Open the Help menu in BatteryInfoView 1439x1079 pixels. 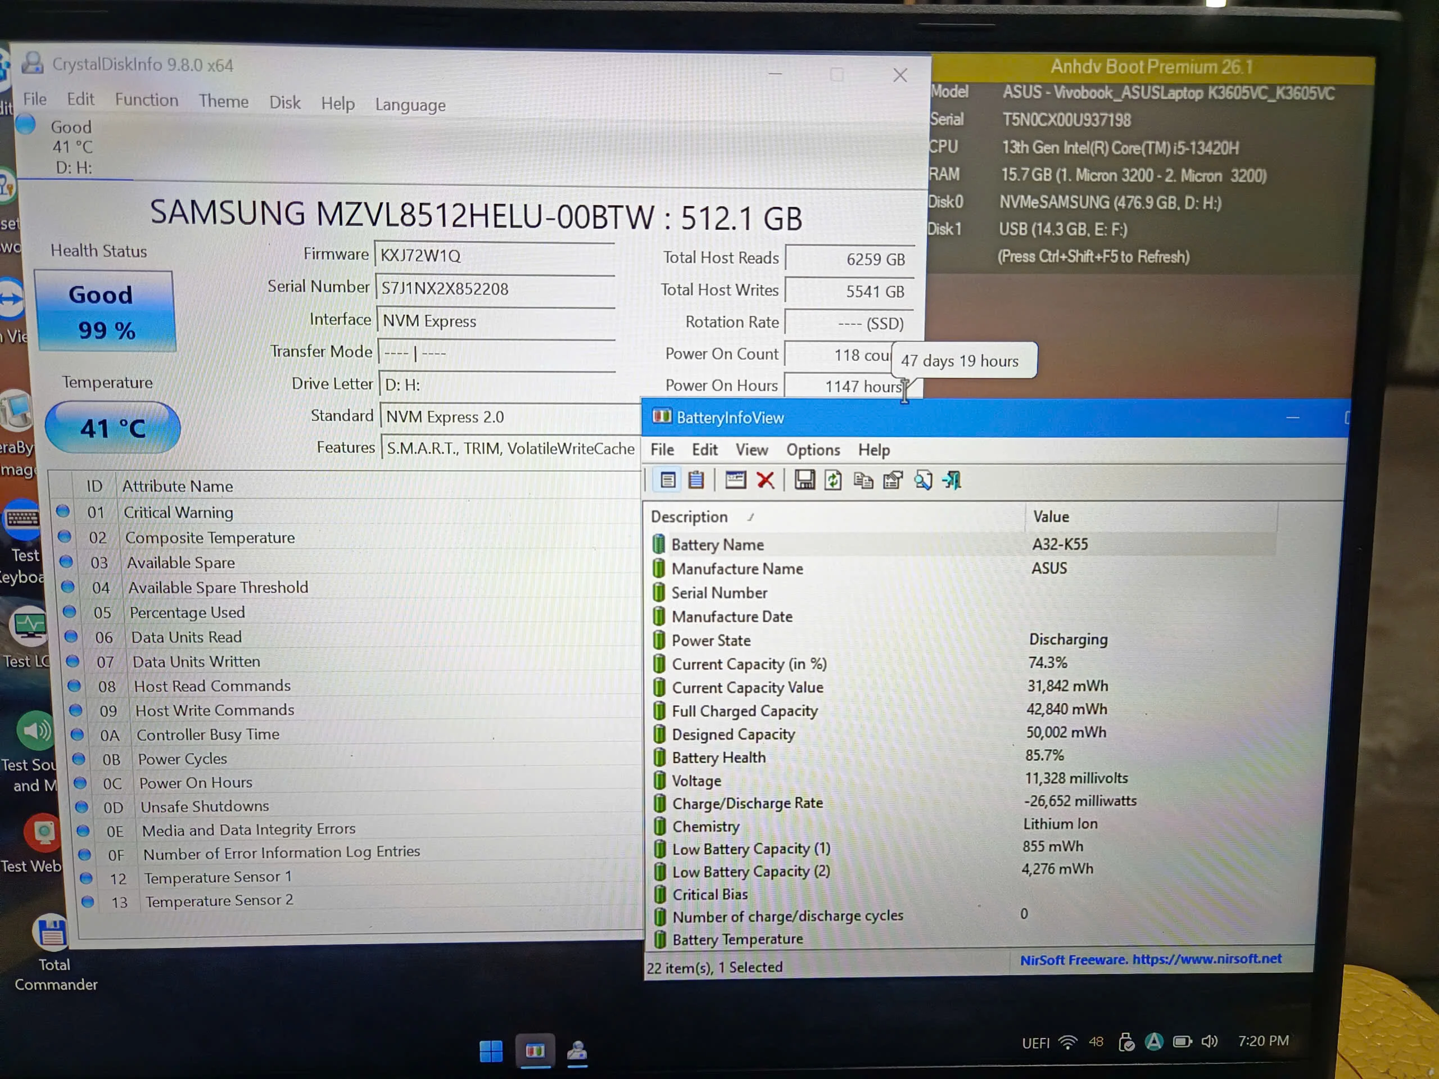(x=874, y=450)
